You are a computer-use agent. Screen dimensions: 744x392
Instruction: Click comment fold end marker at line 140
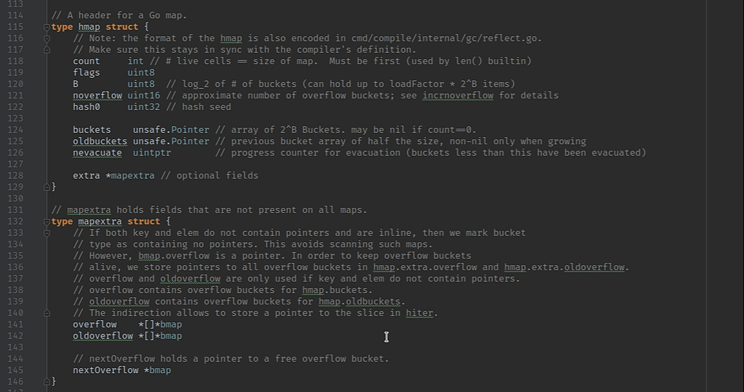[46, 313]
